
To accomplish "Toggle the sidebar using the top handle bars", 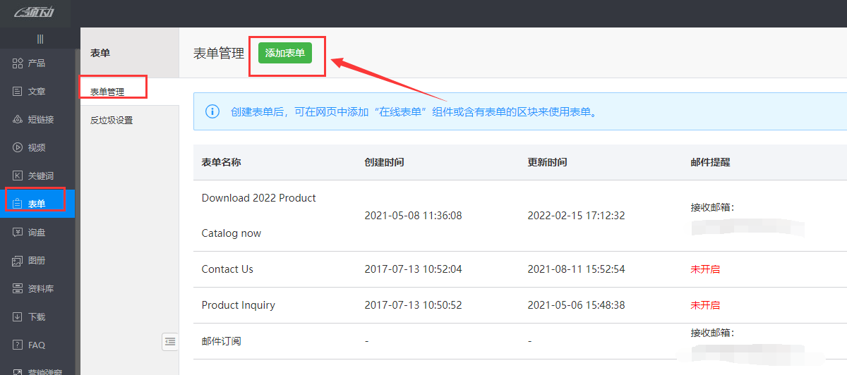I will coord(40,39).
